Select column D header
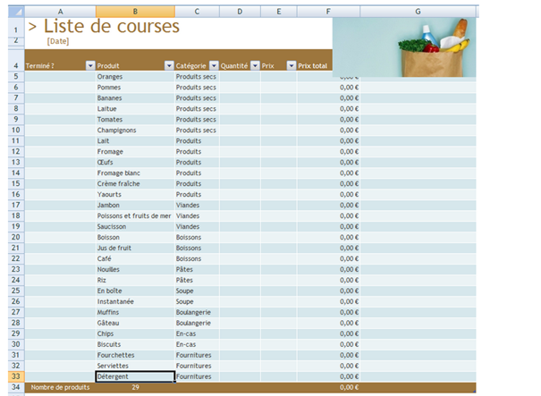 tap(240, 12)
